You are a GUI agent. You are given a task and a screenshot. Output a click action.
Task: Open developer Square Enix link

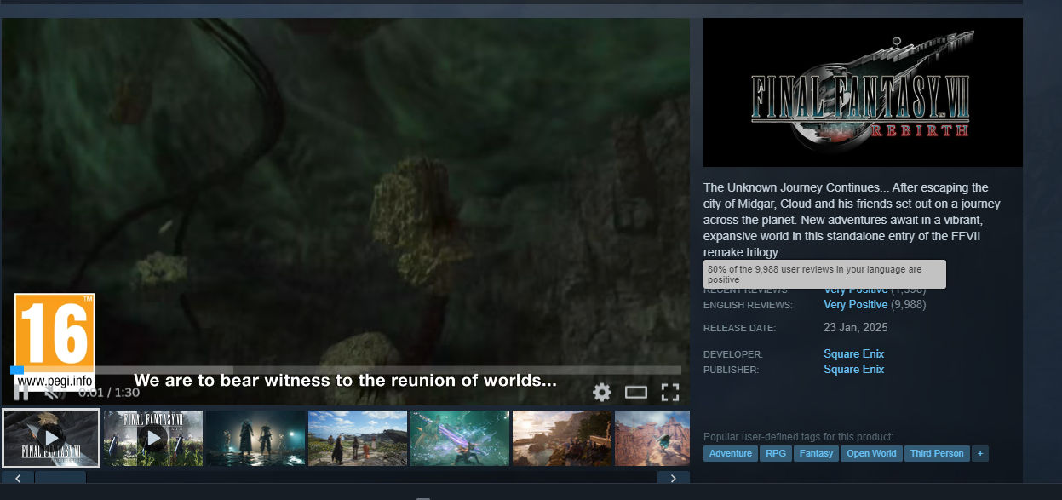[x=853, y=353]
